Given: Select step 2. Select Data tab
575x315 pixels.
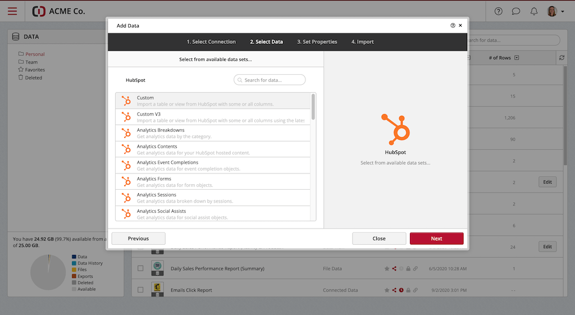Looking at the screenshot, I should coord(266,42).
